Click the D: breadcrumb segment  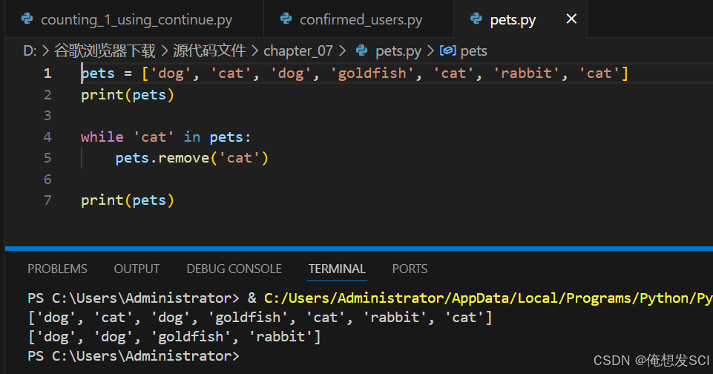coord(30,51)
